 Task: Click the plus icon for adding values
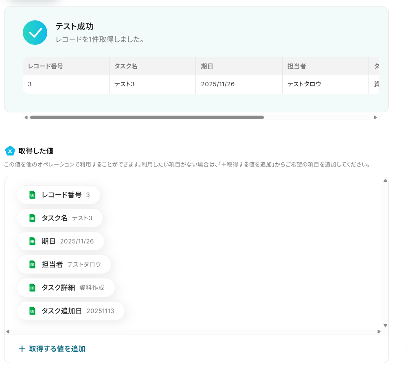click(22, 349)
